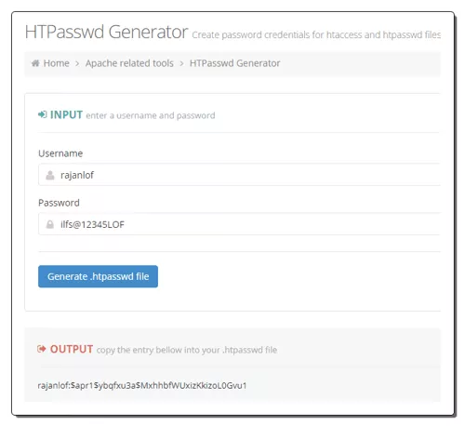This screenshot has height=426, width=465.
Task: Click the lock icon in Password field
Action: coord(49,224)
